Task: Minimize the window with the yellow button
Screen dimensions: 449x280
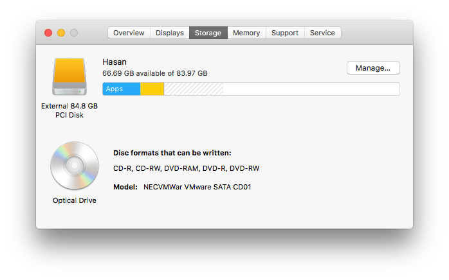Action: point(61,33)
